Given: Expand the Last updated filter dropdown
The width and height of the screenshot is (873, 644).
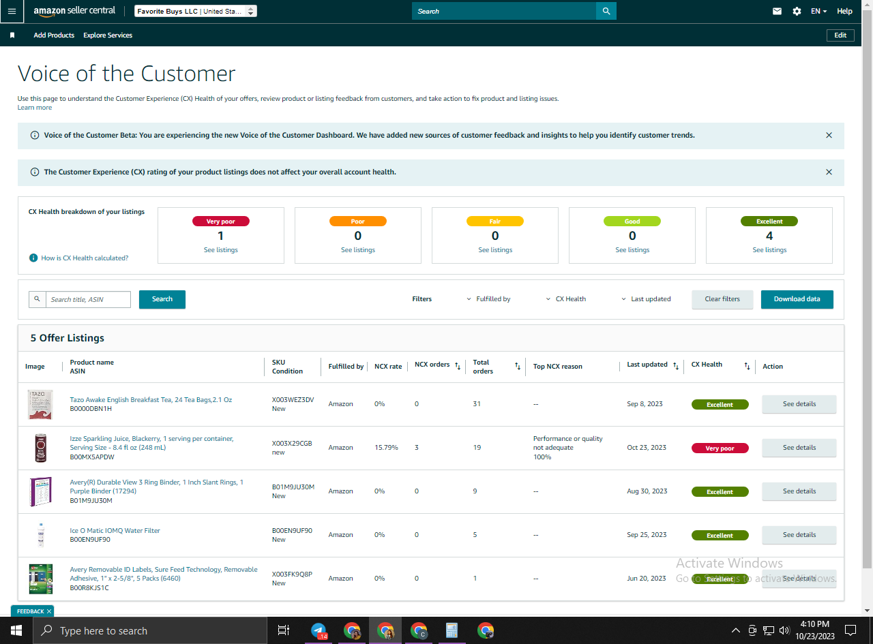Looking at the screenshot, I should (646, 299).
